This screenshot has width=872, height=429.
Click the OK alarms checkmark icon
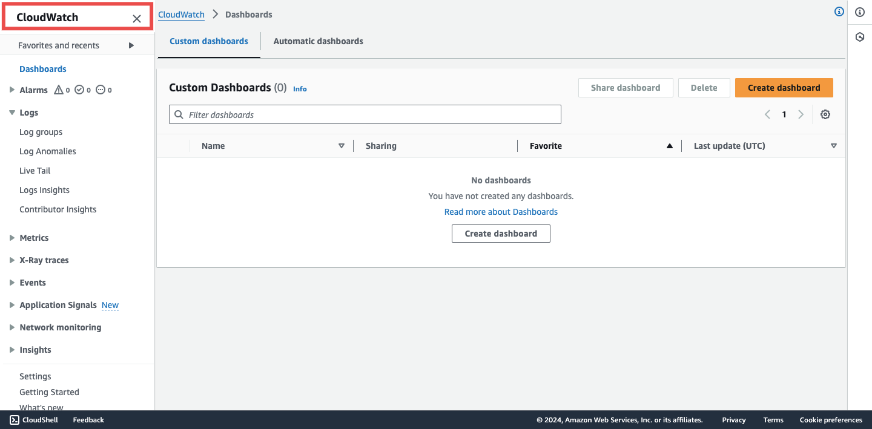pos(78,90)
